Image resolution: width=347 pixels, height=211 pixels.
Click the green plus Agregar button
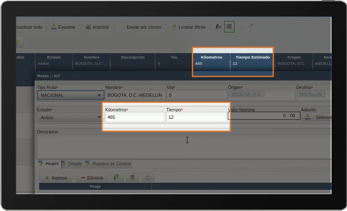tap(56, 178)
